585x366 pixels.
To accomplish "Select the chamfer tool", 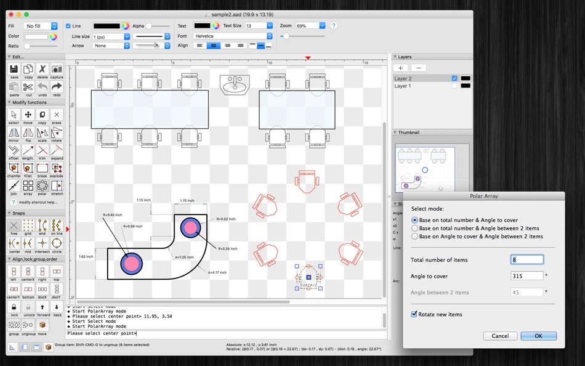I will (x=14, y=168).
